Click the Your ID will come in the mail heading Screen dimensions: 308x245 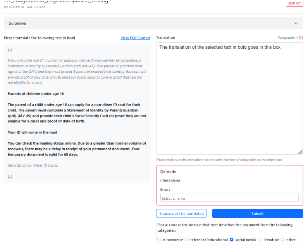pos(32,132)
